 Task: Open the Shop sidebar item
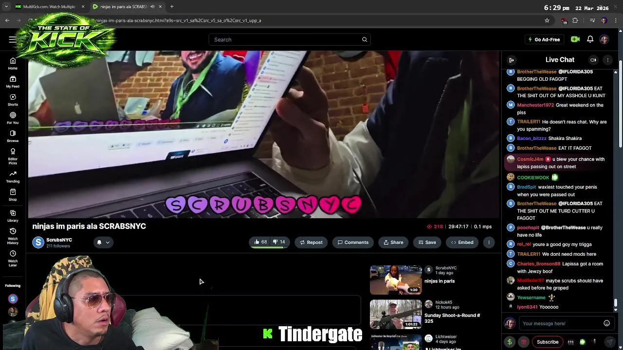tap(13, 194)
